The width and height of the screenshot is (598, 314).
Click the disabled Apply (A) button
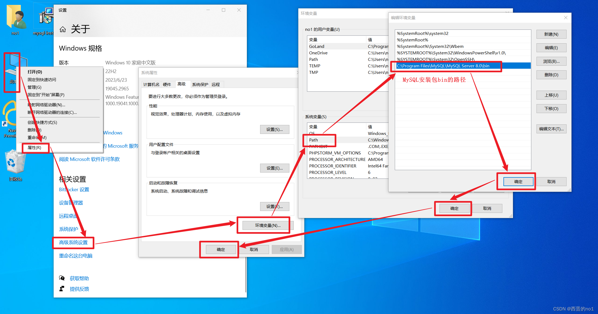(287, 249)
